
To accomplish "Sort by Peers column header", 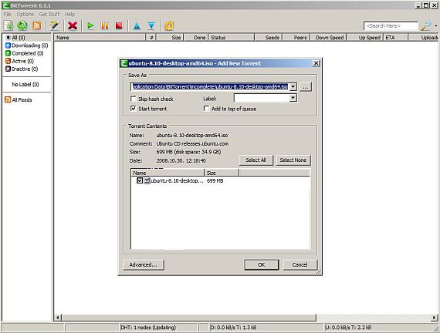I will (296, 38).
